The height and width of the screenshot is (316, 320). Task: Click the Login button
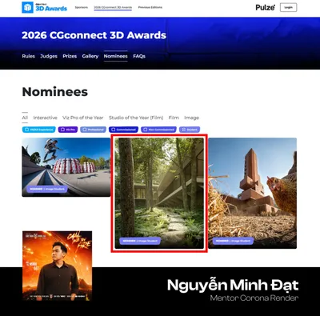click(x=288, y=7)
